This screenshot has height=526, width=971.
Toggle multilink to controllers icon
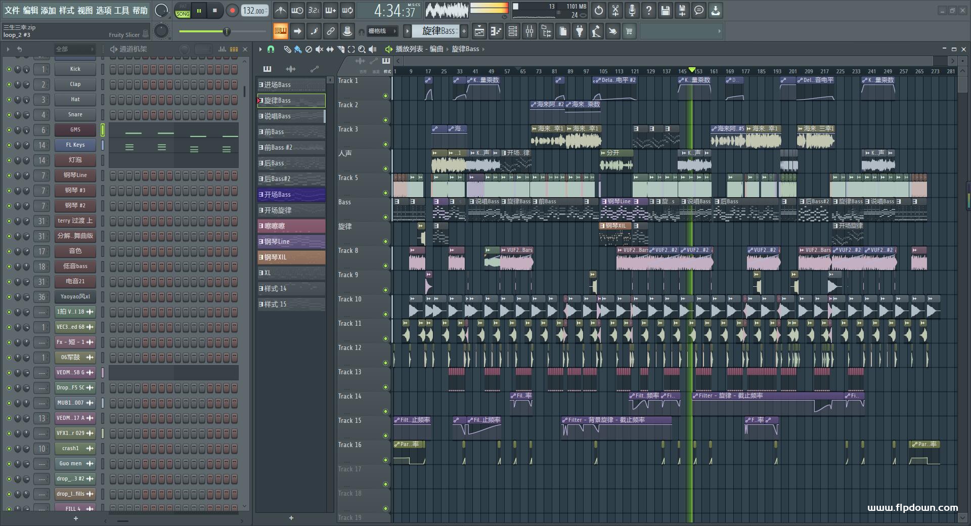(x=331, y=31)
